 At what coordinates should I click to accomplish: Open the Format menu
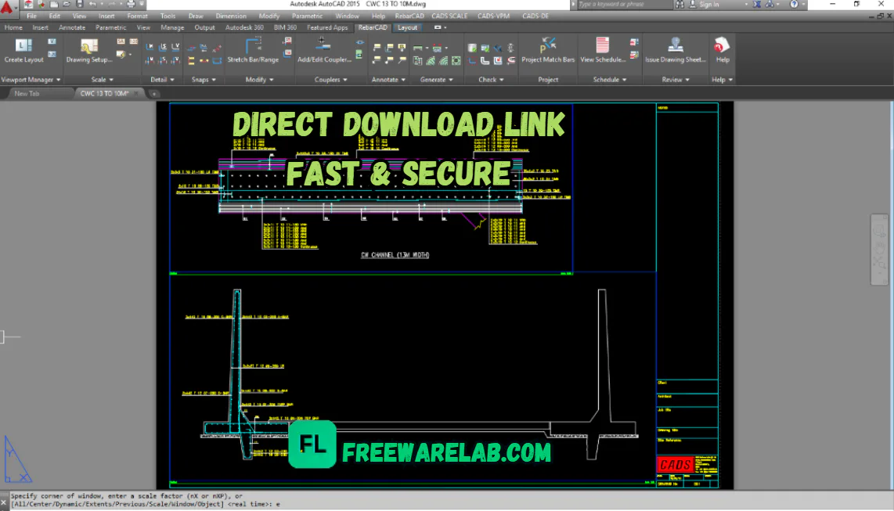click(x=137, y=16)
